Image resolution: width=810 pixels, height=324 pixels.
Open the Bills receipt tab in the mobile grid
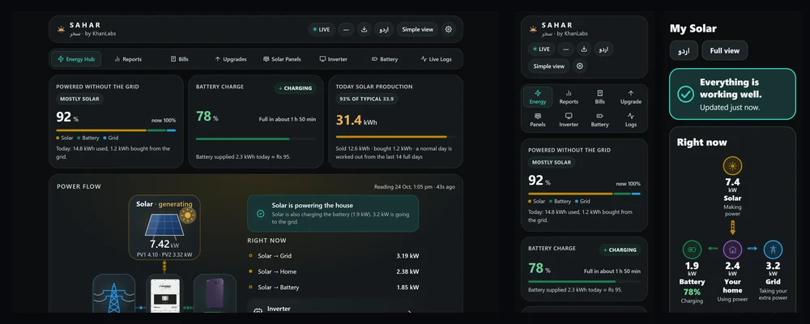[599, 96]
